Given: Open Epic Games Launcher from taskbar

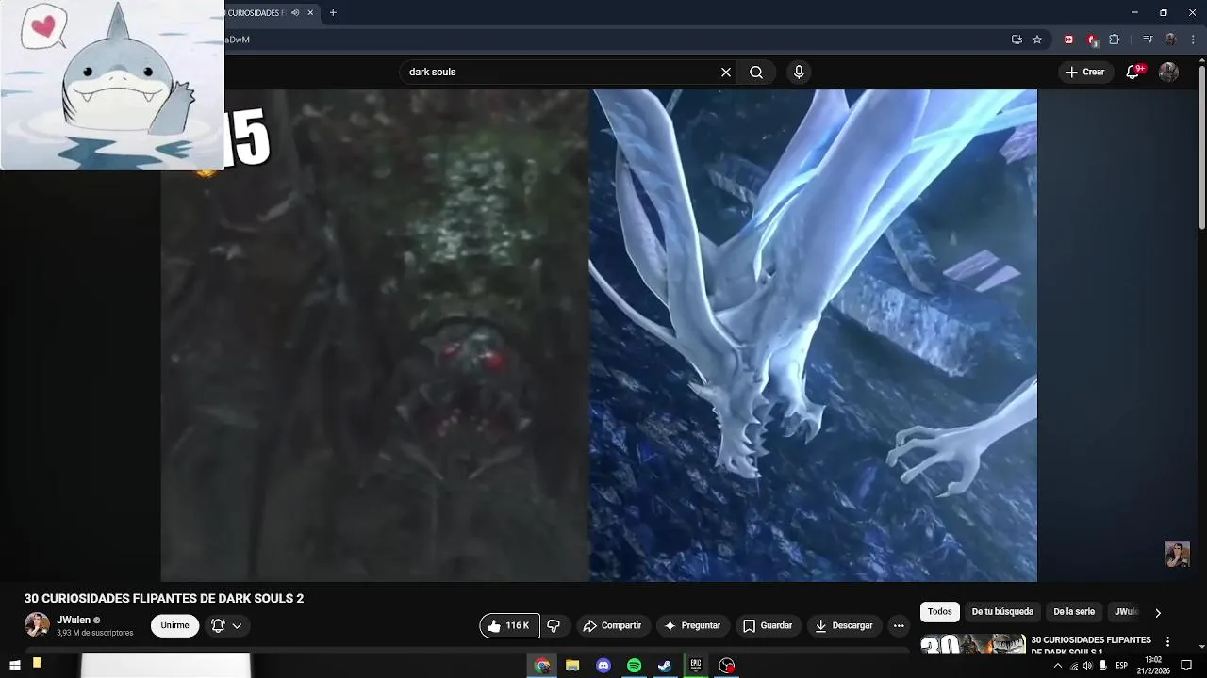Looking at the screenshot, I should 696,666.
